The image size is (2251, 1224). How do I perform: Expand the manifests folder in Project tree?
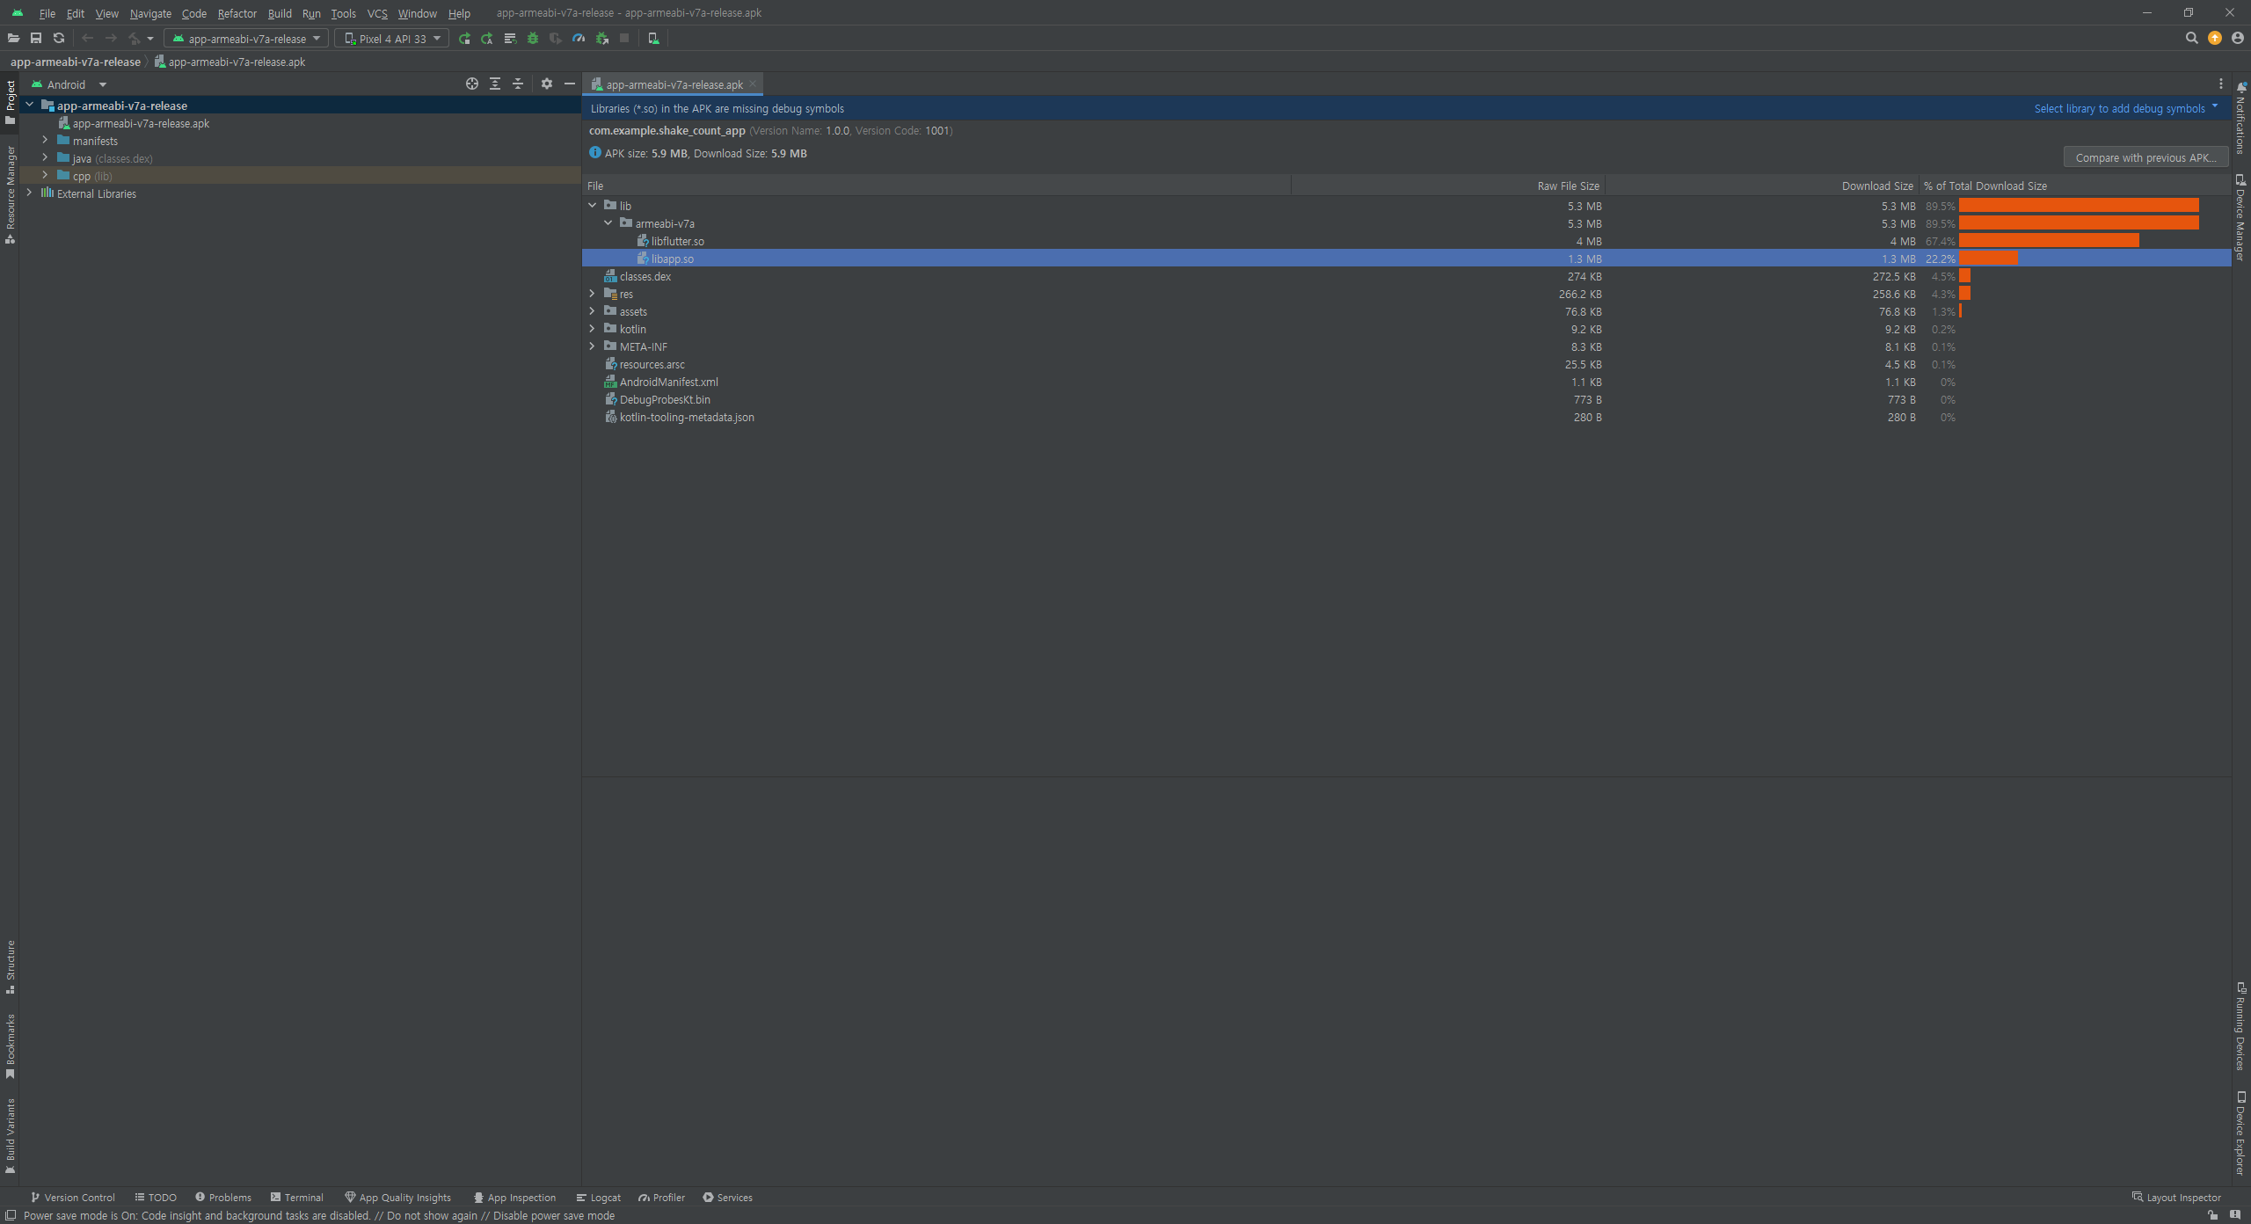click(46, 141)
